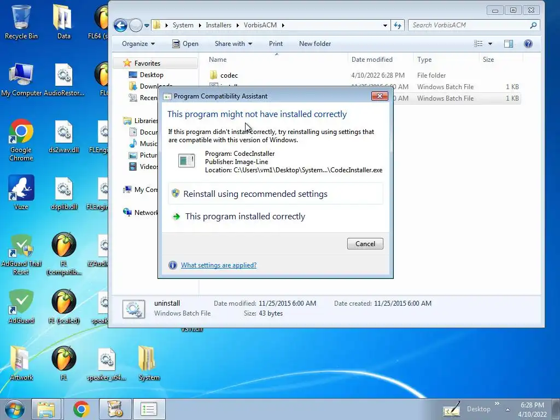The width and height of the screenshot is (560, 420).
Task: Go back in the Explorer window
Action: coord(120,25)
